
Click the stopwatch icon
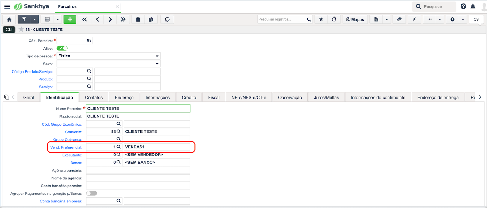coord(334,19)
